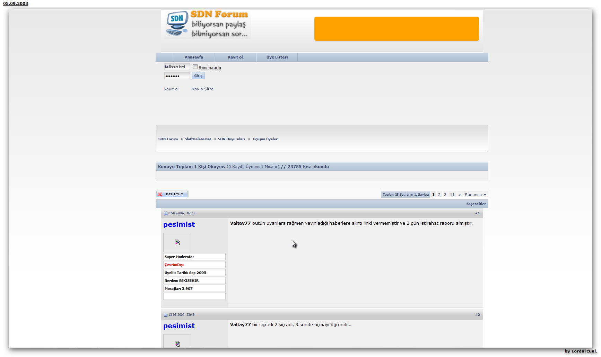Open the permalink for post #2
601x357 pixels.
(478, 315)
